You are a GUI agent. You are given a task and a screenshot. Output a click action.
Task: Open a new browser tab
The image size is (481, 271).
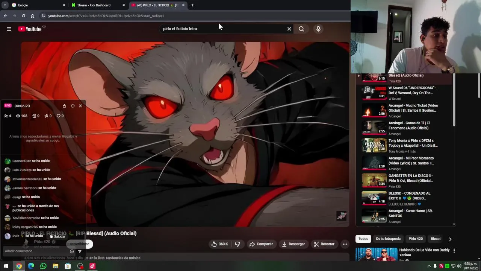[192, 5]
